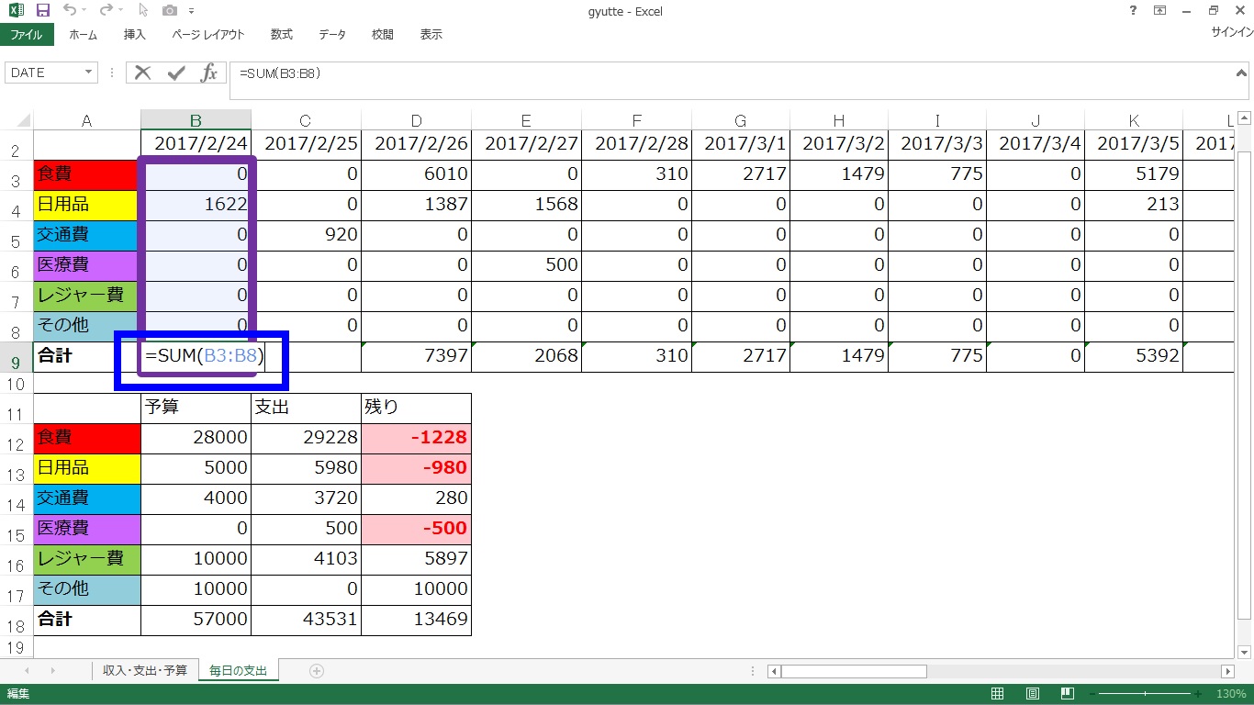Select the yellow 日用品 cell in row 4

coord(87,205)
